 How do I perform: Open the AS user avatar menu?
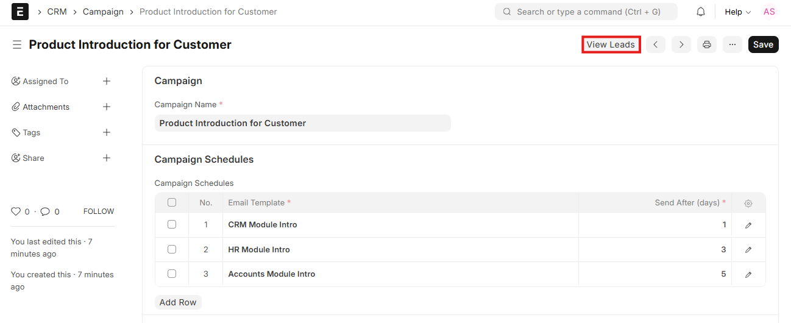769,12
